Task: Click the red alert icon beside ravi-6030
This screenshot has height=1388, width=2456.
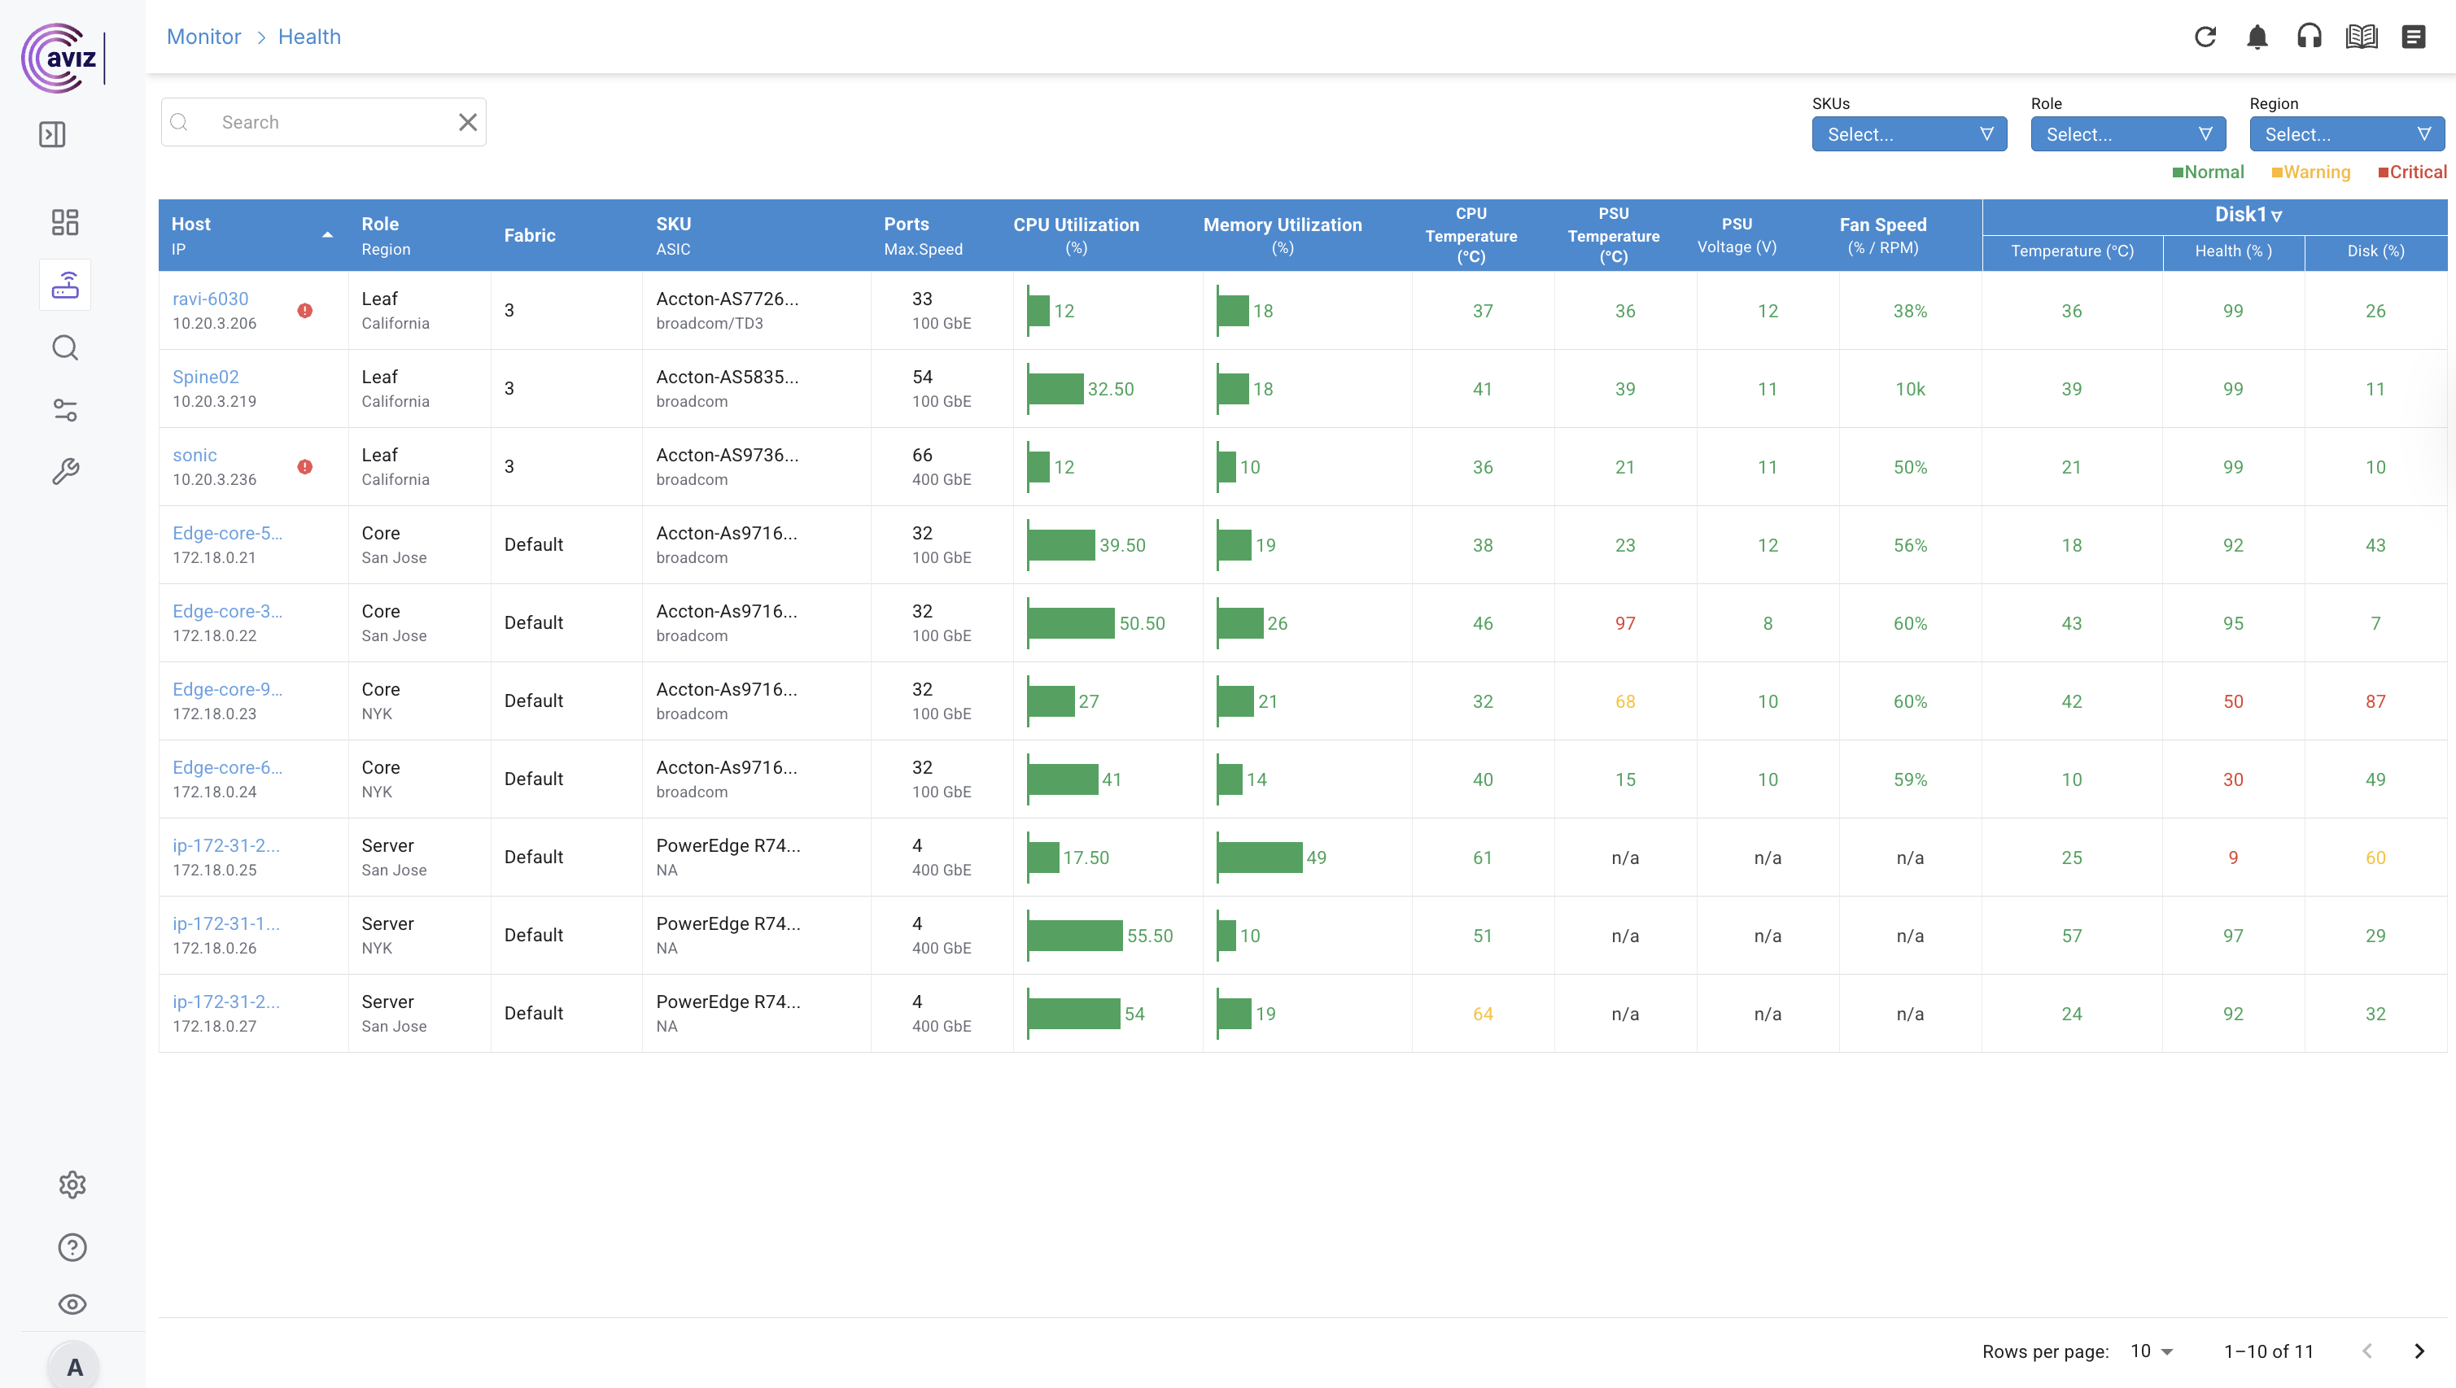Action: [x=305, y=311]
